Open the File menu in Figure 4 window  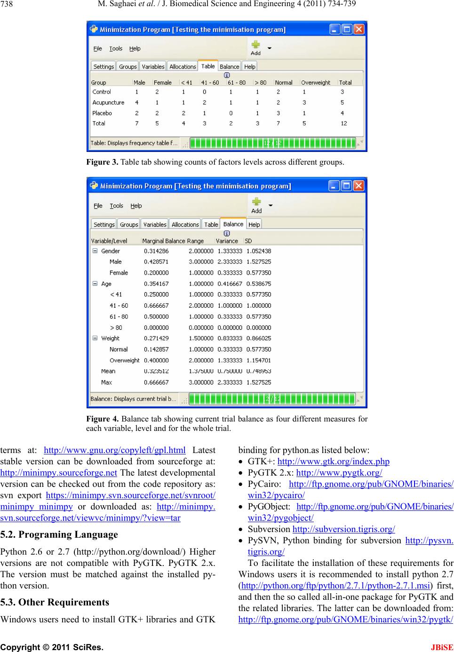pos(98,206)
